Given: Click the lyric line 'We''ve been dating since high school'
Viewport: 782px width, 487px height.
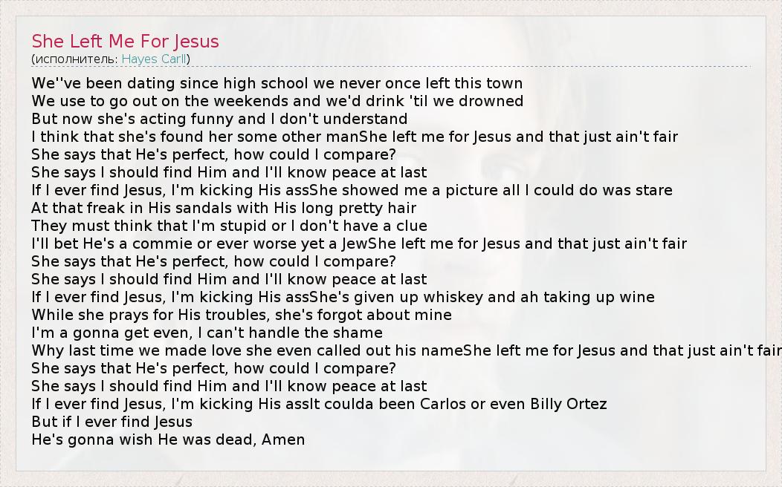Looking at the screenshot, I should tap(277, 83).
